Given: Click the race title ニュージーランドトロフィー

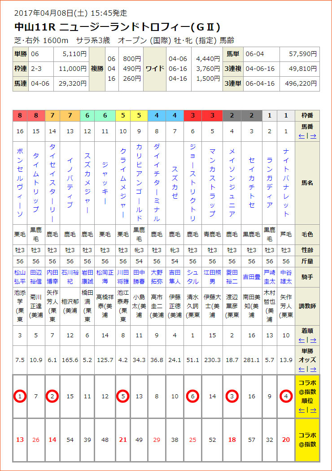Looking at the screenshot, I should 124,27.
